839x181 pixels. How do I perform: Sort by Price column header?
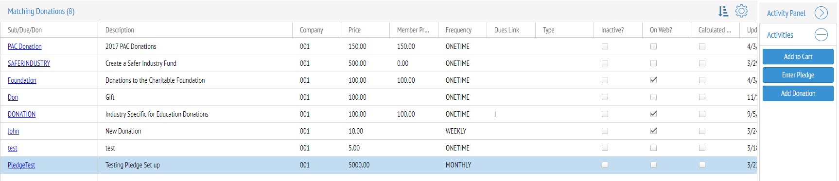[365, 30]
